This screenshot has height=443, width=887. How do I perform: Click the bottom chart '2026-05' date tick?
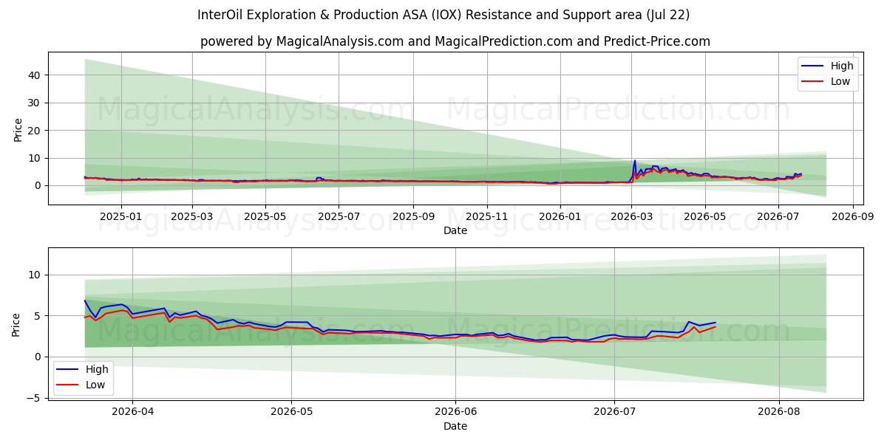point(291,412)
